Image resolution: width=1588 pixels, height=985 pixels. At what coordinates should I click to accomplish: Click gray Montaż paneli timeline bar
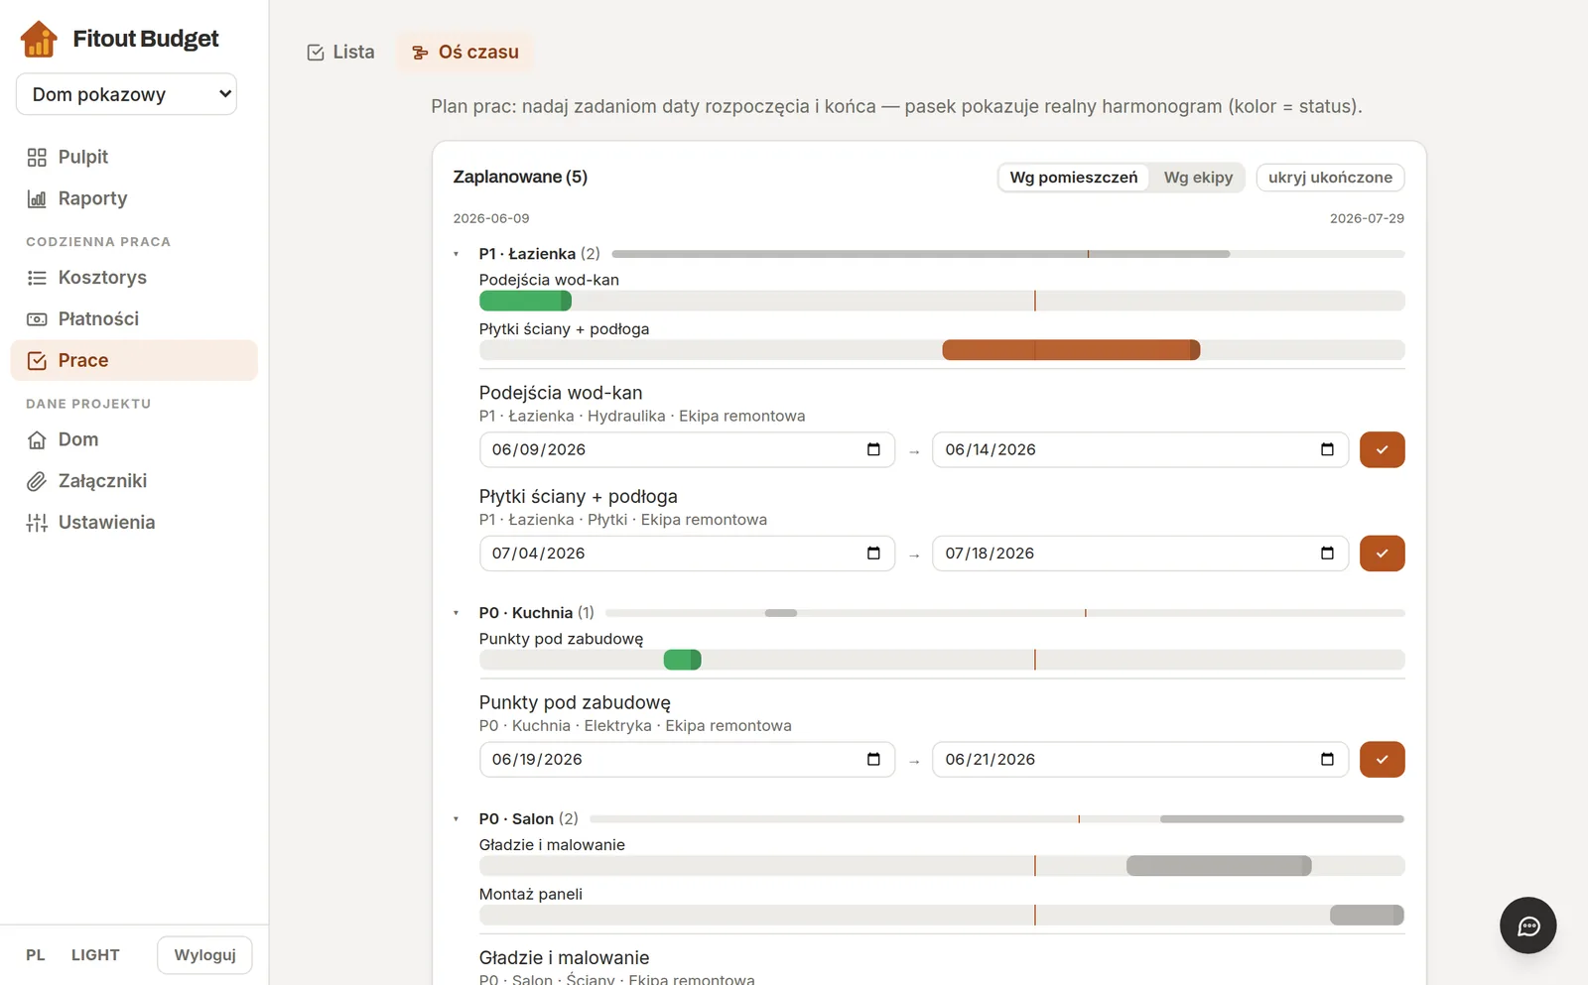pyautogui.click(x=1367, y=915)
